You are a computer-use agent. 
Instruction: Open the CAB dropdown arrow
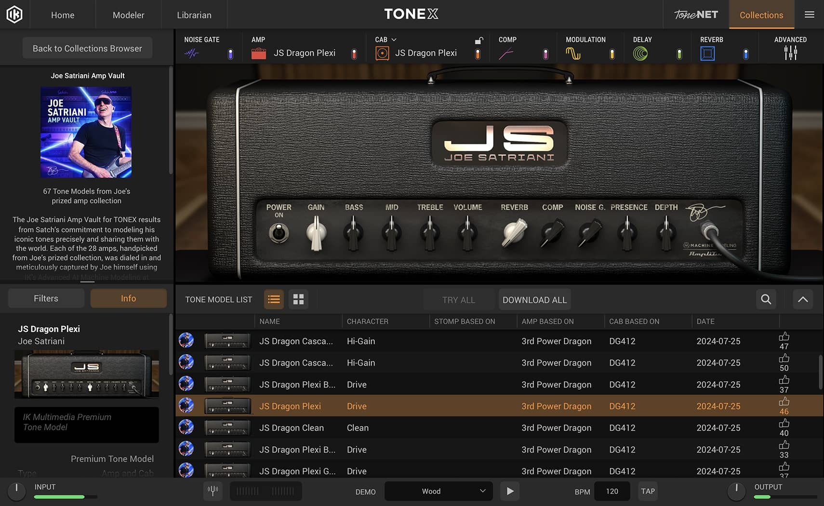(x=394, y=40)
